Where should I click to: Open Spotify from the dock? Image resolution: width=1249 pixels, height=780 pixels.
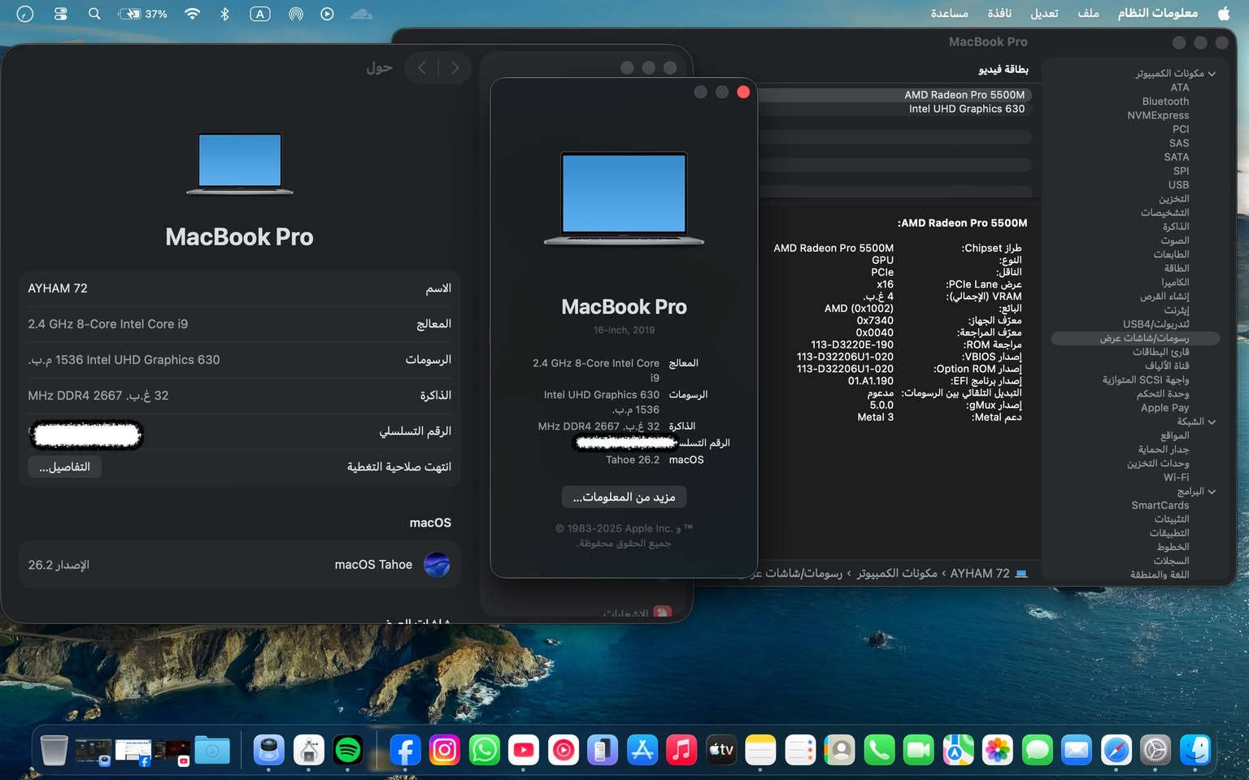pos(348,750)
